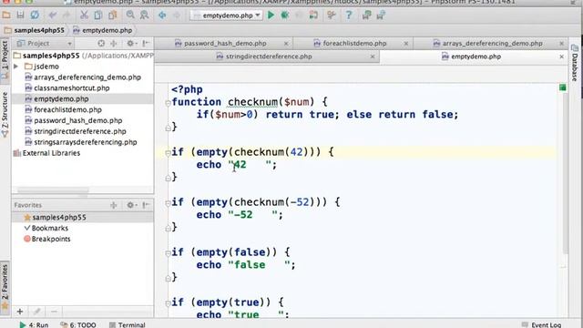Click the Synchronize toolbar icon
Image resolution: width=583 pixels, height=328 pixels.
tap(35, 15)
